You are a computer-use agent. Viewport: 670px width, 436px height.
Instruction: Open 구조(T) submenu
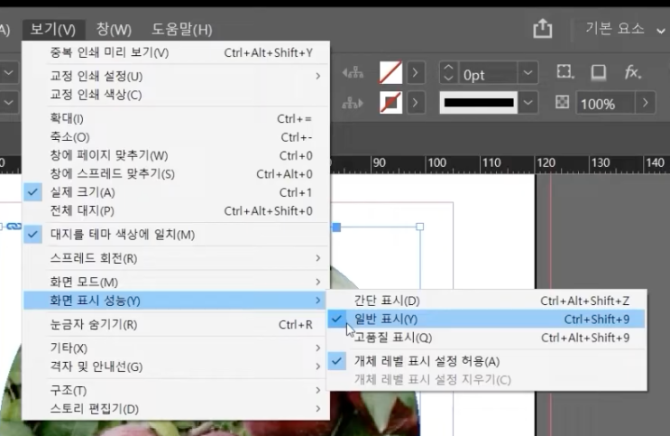point(176,390)
